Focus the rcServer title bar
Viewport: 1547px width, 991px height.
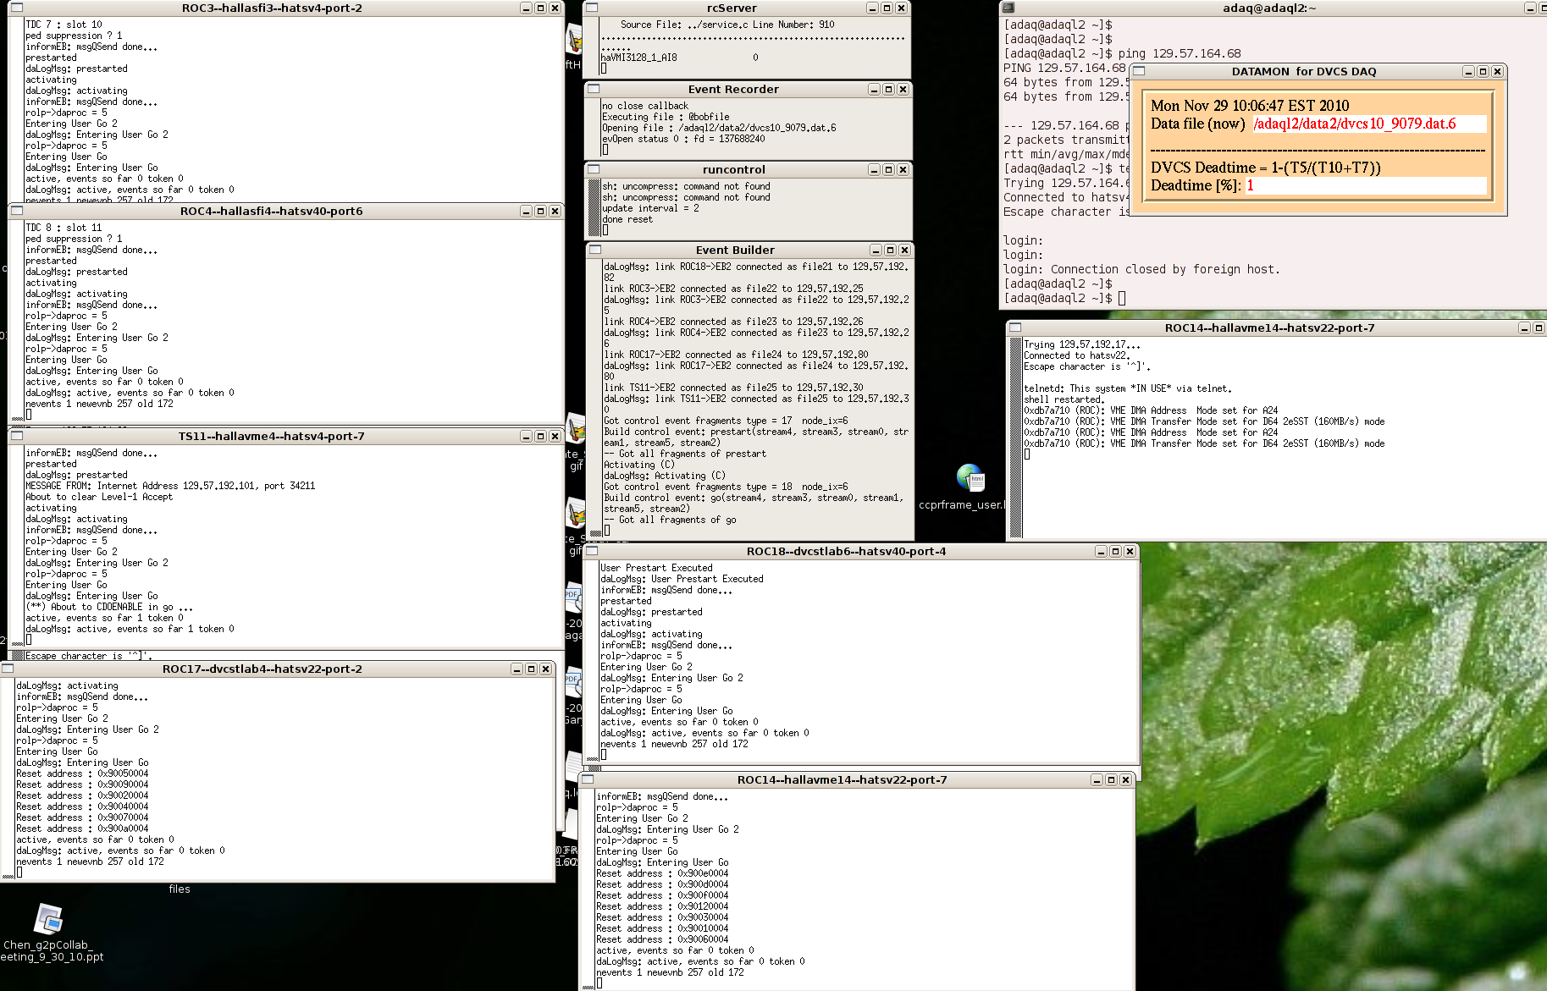(x=732, y=8)
